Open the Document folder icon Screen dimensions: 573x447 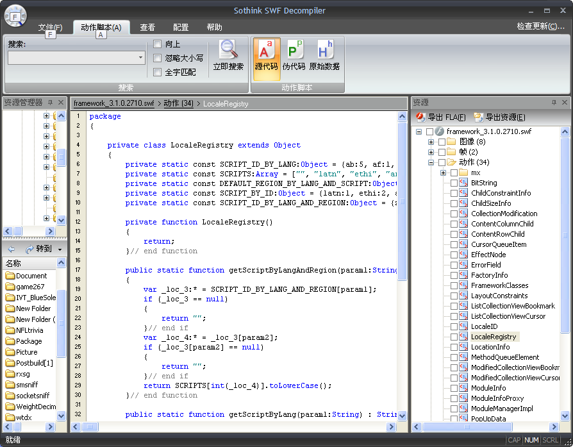(x=10, y=275)
